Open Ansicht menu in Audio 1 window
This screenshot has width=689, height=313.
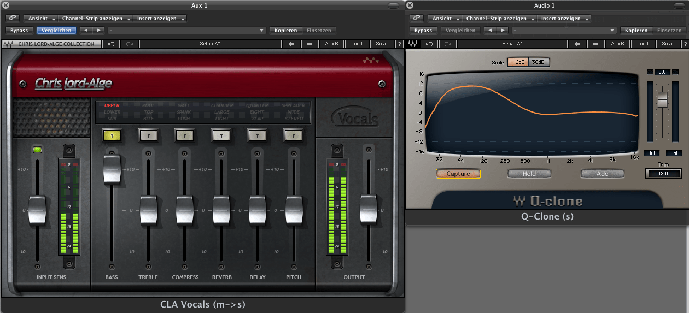(445, 19)
